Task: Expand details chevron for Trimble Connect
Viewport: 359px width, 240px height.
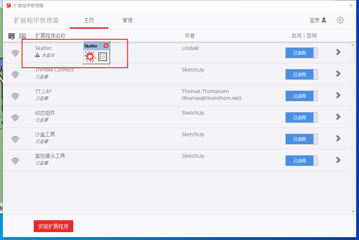Action: tap(338, 74)
